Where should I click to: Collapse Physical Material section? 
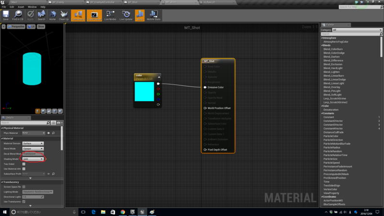[x=2, y=128]
